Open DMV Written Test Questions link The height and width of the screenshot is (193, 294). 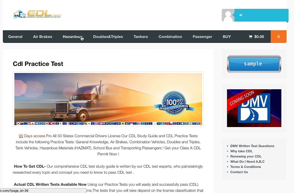pyautogui.click(x=252, y=146)
